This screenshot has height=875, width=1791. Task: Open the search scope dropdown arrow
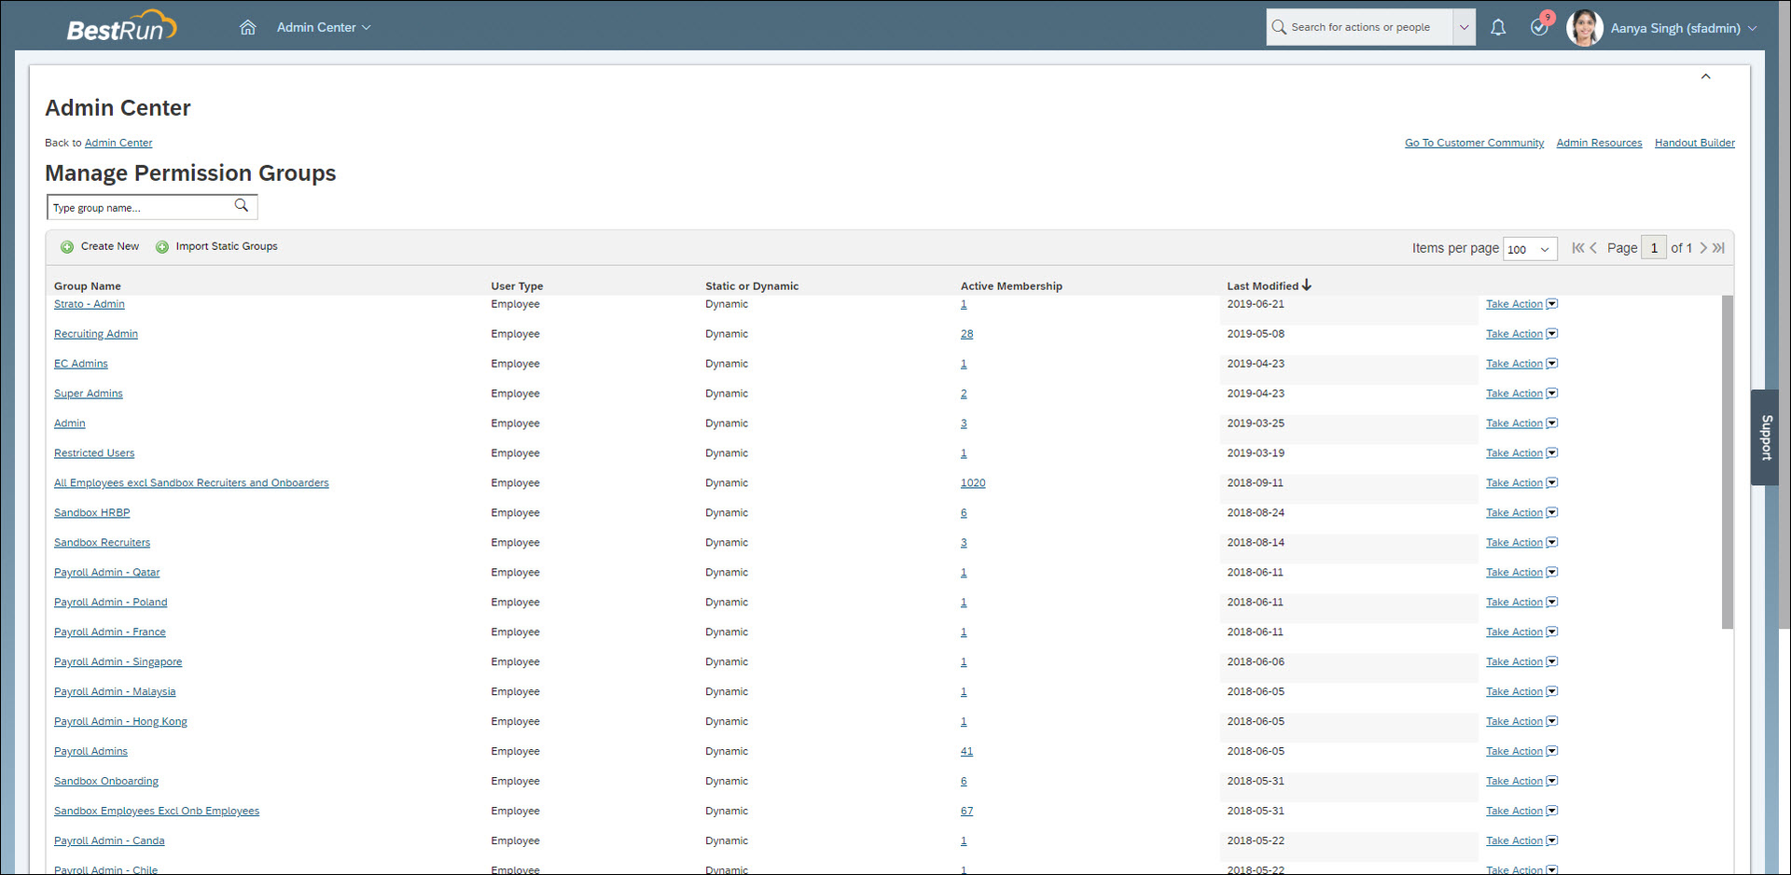(x=1464, y=28)
